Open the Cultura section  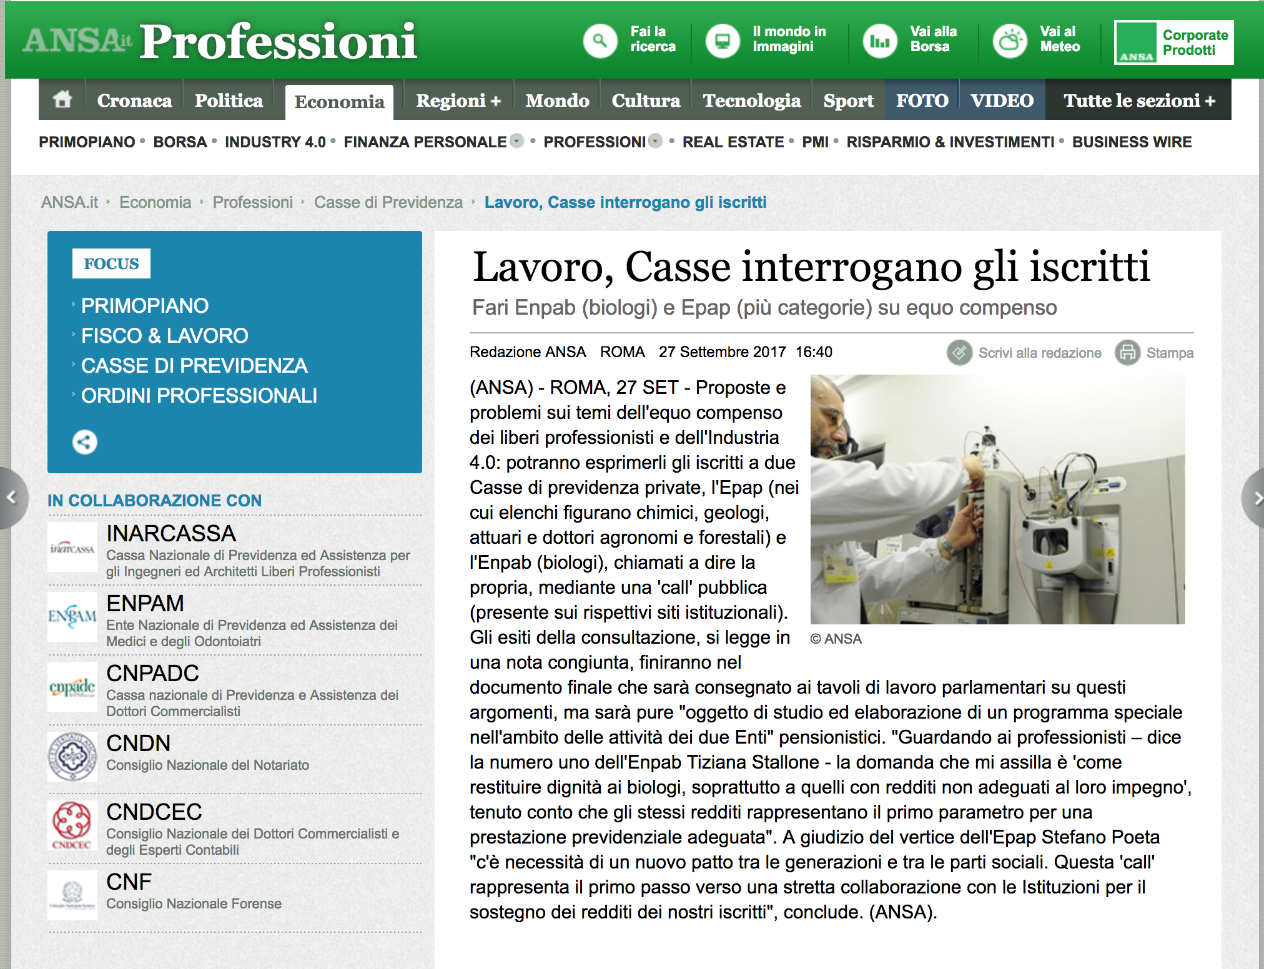(x=646, y=100)
